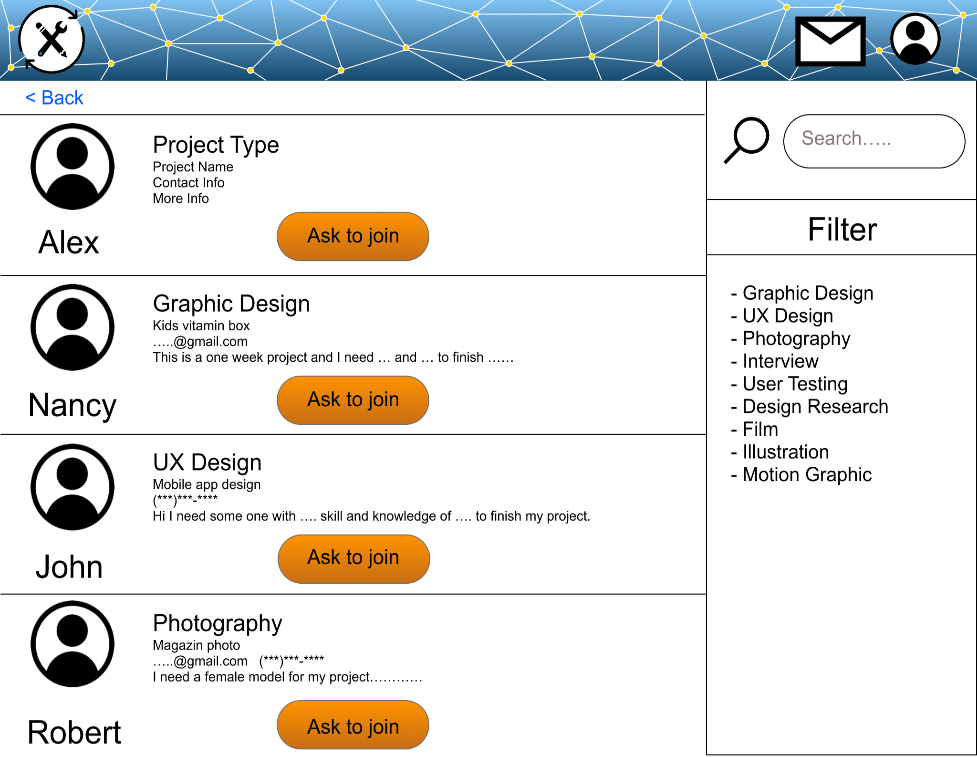Open the account profile icon in header
Screen dimensions: 977x757
[915, 39]
